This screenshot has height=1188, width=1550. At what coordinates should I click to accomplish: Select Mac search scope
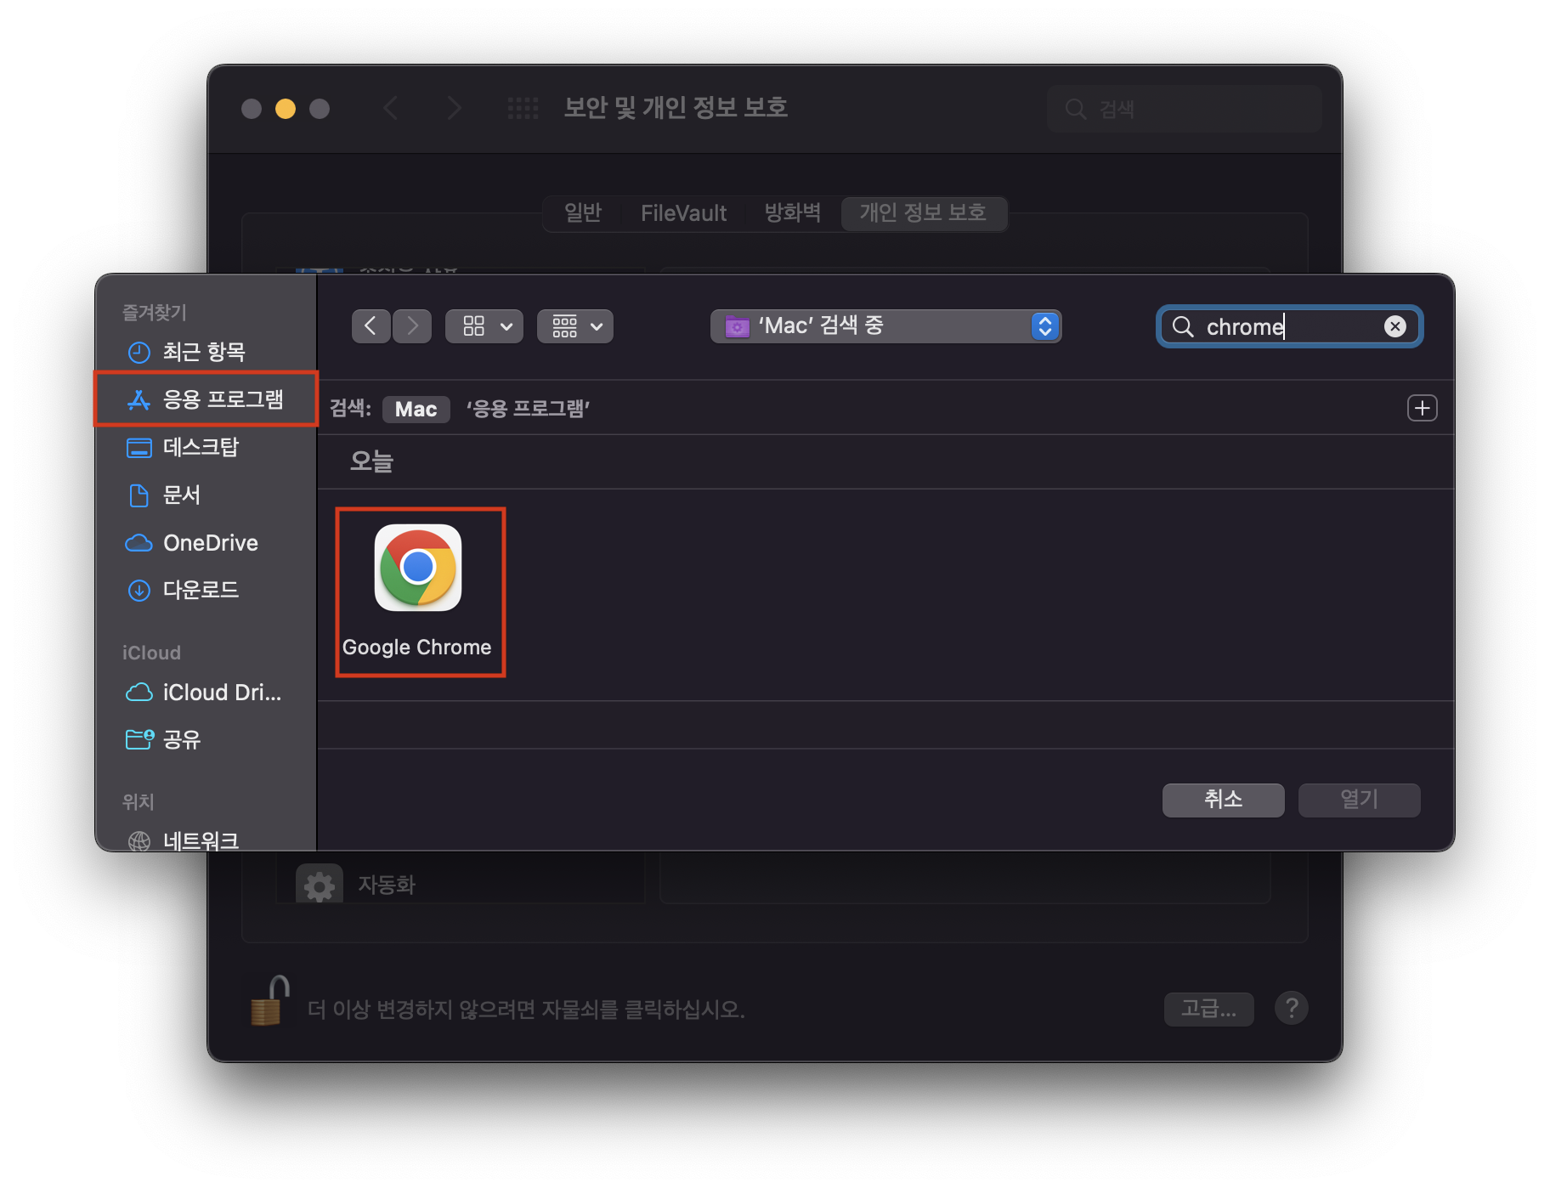coord(416,409)
